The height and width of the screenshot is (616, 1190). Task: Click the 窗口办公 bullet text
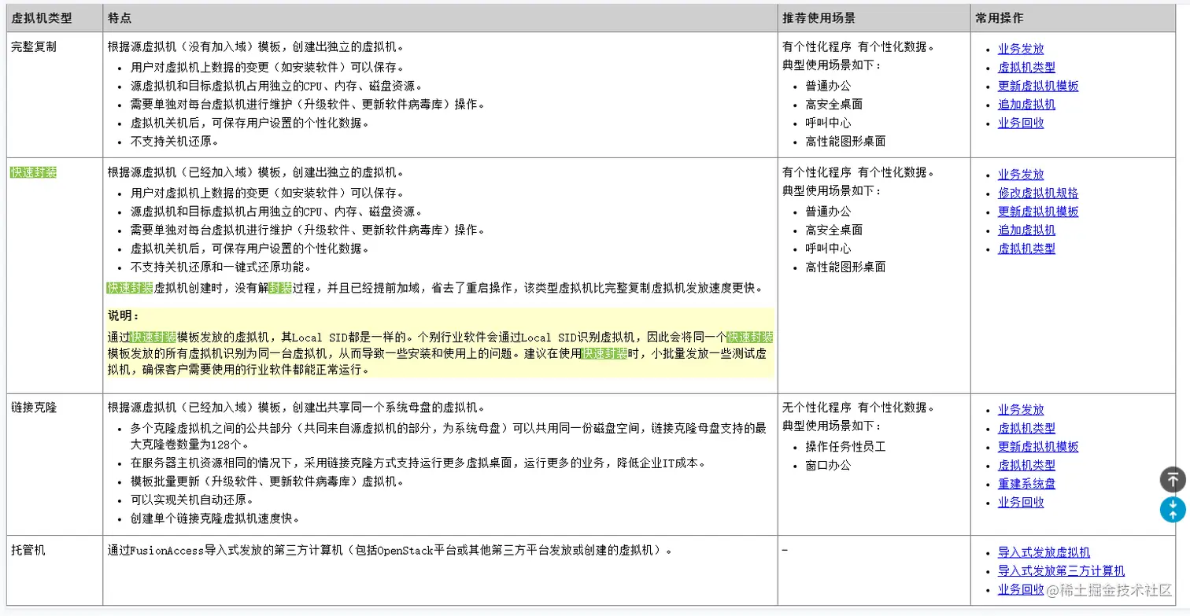828,465
